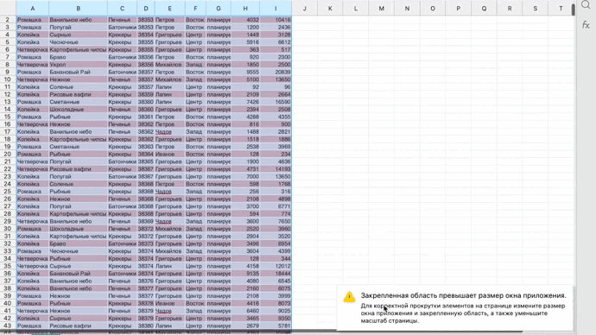Select row 9 header
The height and width of the screenshot is (335, 596).
pos(8,72)
